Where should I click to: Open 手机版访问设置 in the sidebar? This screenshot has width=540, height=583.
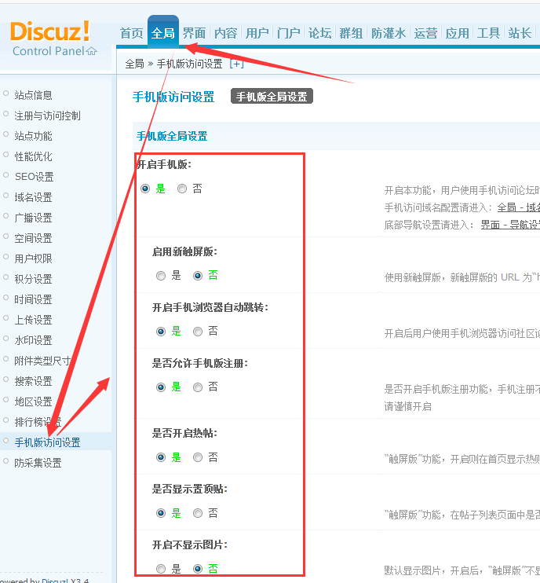click(x=47, y=442)
